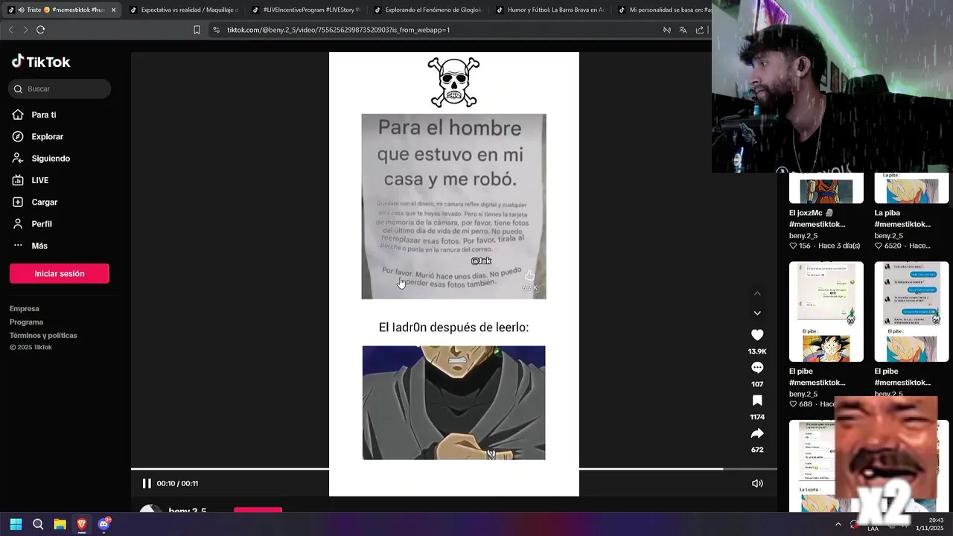Click the Iniciar sesión button

[x=60, y=273]
